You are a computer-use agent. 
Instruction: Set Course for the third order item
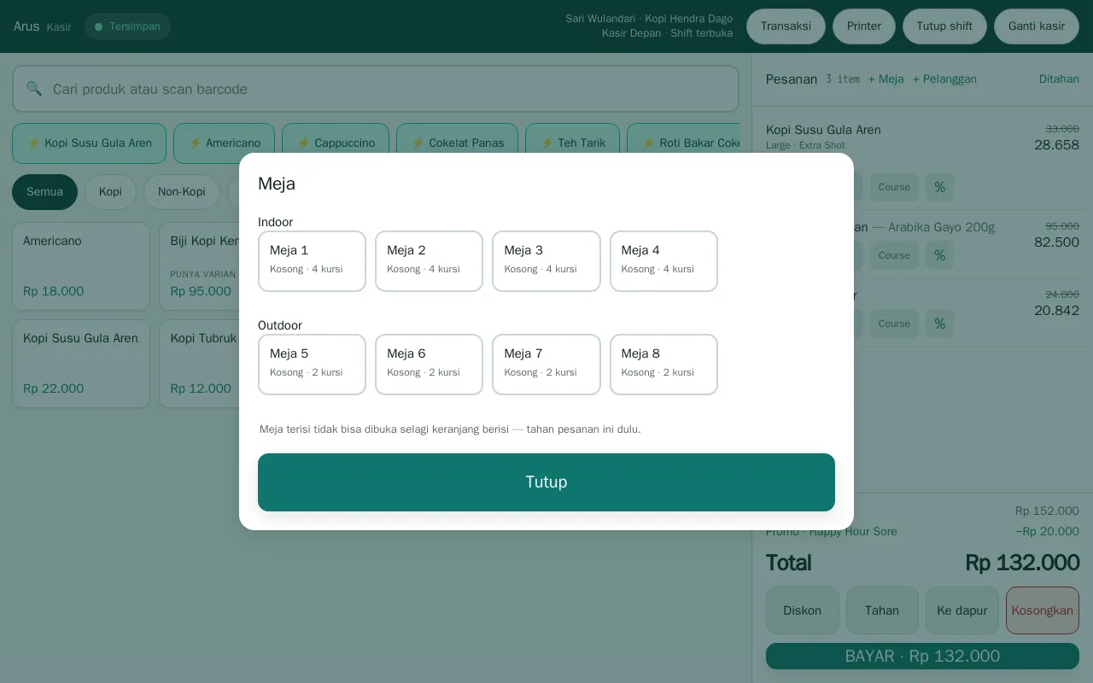click(894, 324)
